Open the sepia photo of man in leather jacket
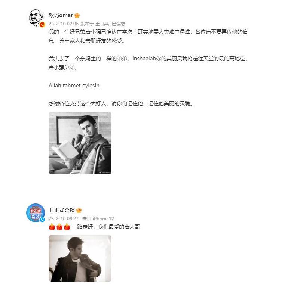The image size is (303, 286). click(x=80, y=258)
